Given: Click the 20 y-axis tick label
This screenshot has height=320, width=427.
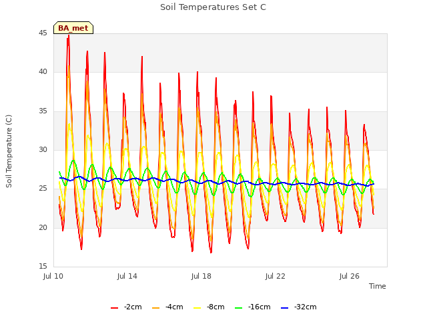Looking at the screenshot, I should (43, 227).
